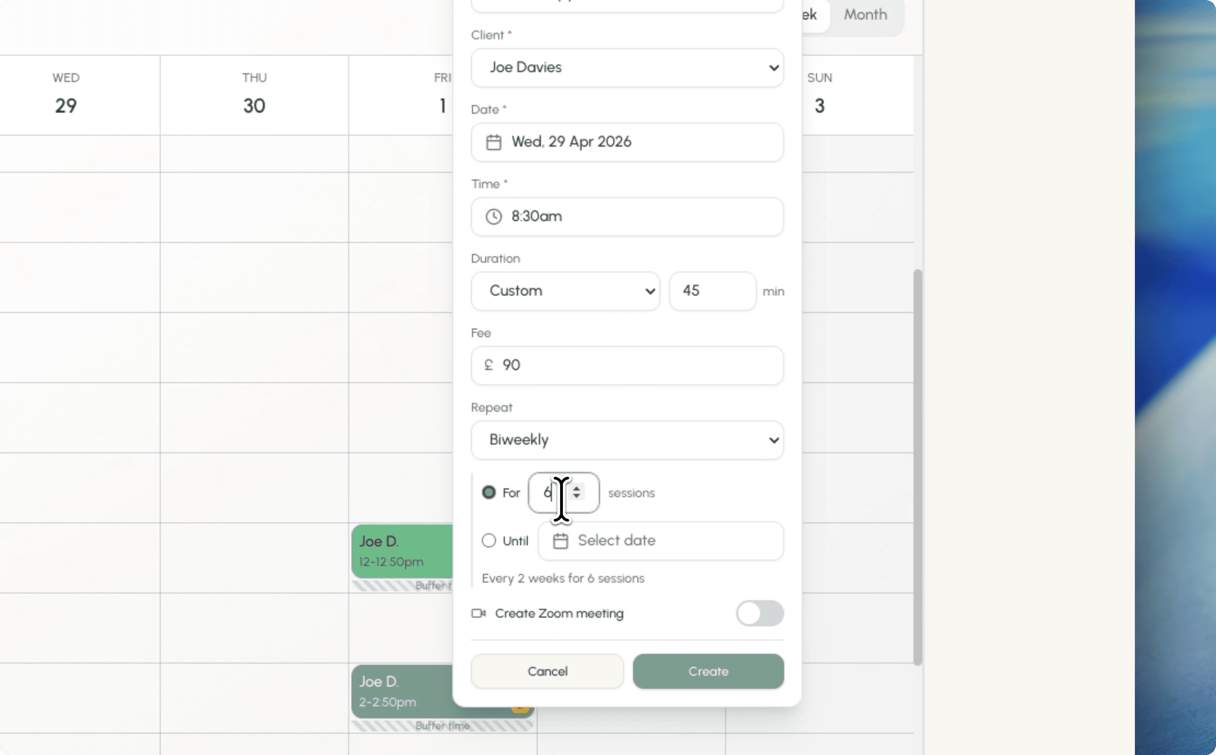Click the dialog vertical scrollbar
1216x755 pixels.
click(x=917, y=467)
